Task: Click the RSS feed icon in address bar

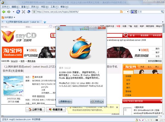Action: [x=121, y=12]
